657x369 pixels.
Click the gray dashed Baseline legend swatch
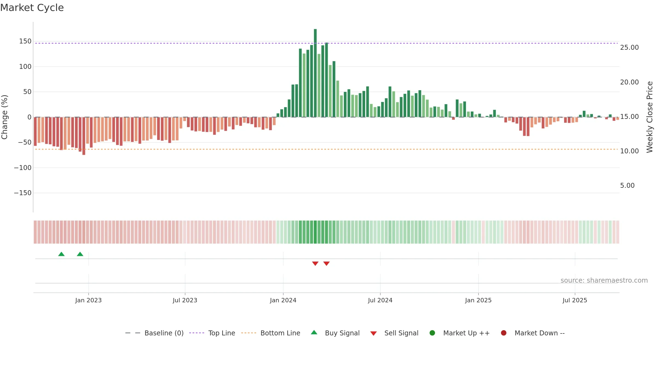(x=133, y=333)
